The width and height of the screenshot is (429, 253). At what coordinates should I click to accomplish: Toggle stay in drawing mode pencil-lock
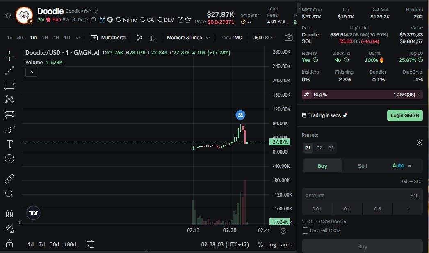pos(9,228)
